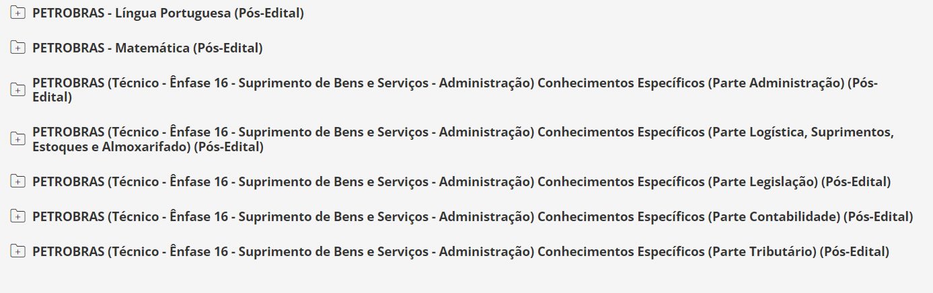933x293 pixels.
Task: Click '(Pós-Edital)' suffix on Matemática row
Action: coord(228,48)
